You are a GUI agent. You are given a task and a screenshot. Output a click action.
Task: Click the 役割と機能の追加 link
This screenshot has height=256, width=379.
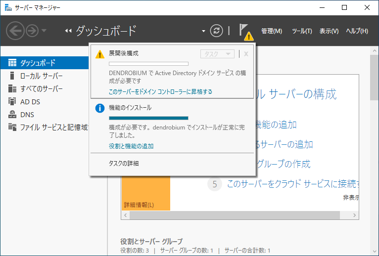point(131,146)
